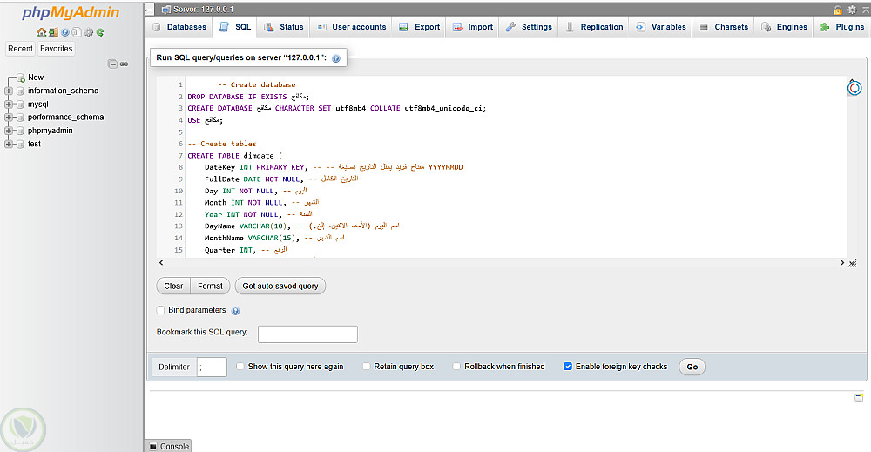Screen dimensions: 871x452
Task: Expand the information_schema database tree
Action: pos(9,91)
